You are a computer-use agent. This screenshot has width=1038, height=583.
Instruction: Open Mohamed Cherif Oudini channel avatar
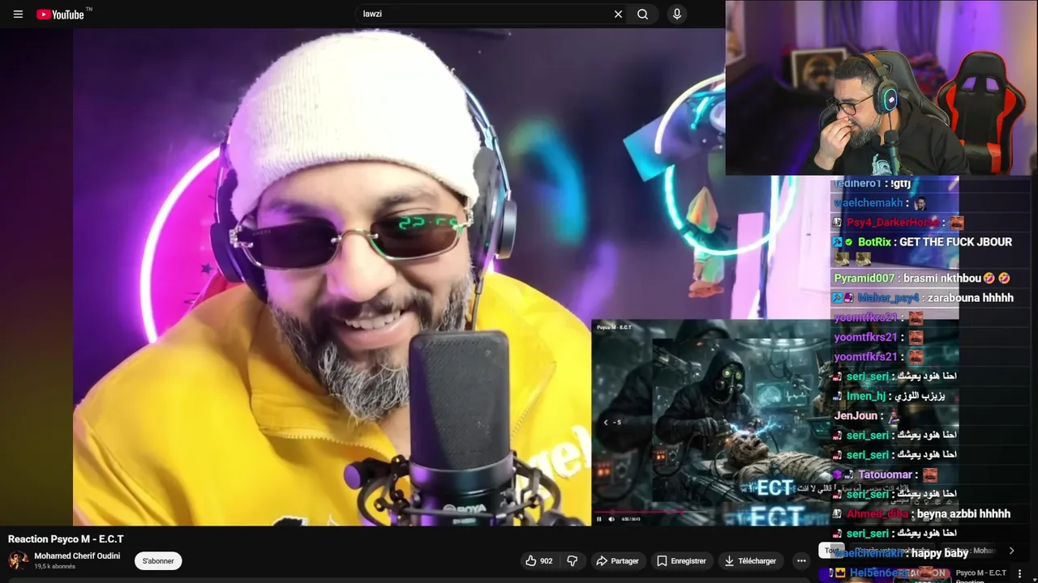point(18,560)
